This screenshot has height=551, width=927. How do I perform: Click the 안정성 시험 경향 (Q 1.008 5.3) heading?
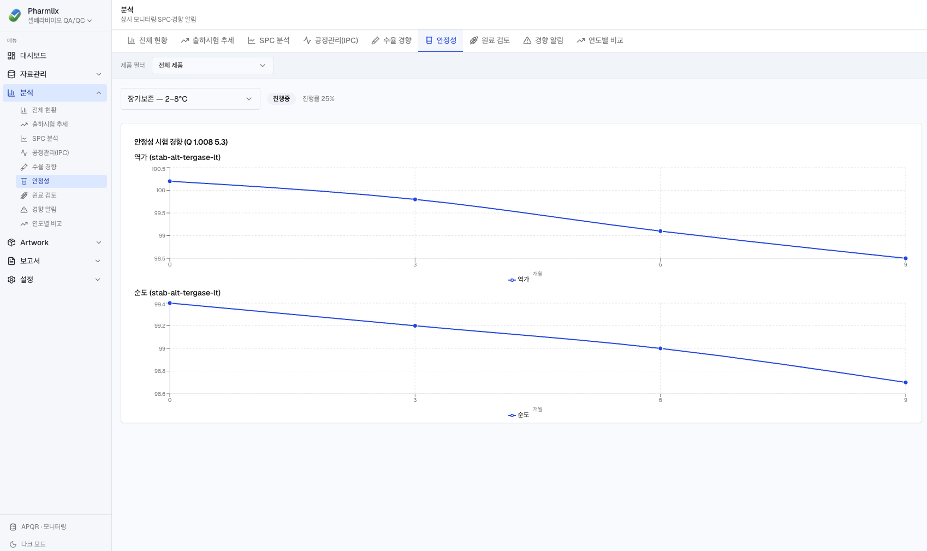pos(181,142)
